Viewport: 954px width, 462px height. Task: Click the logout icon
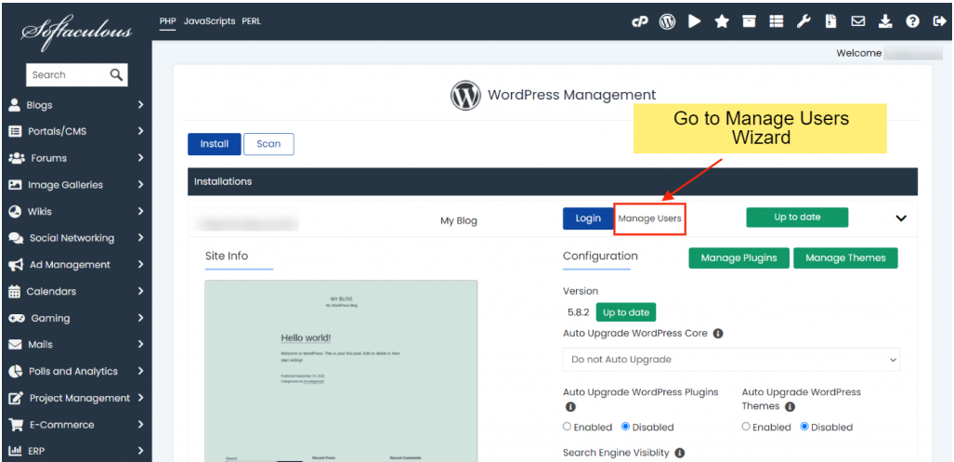tap(939, 22)
